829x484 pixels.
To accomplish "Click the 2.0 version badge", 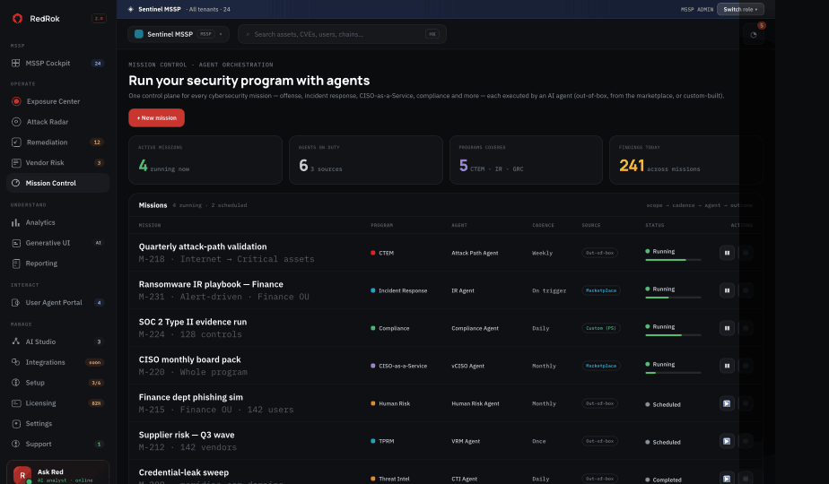I will [99, 19].
